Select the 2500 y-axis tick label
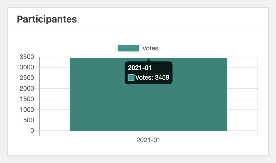The height and width of the screenshot is (163, 276). pos(27,78)
